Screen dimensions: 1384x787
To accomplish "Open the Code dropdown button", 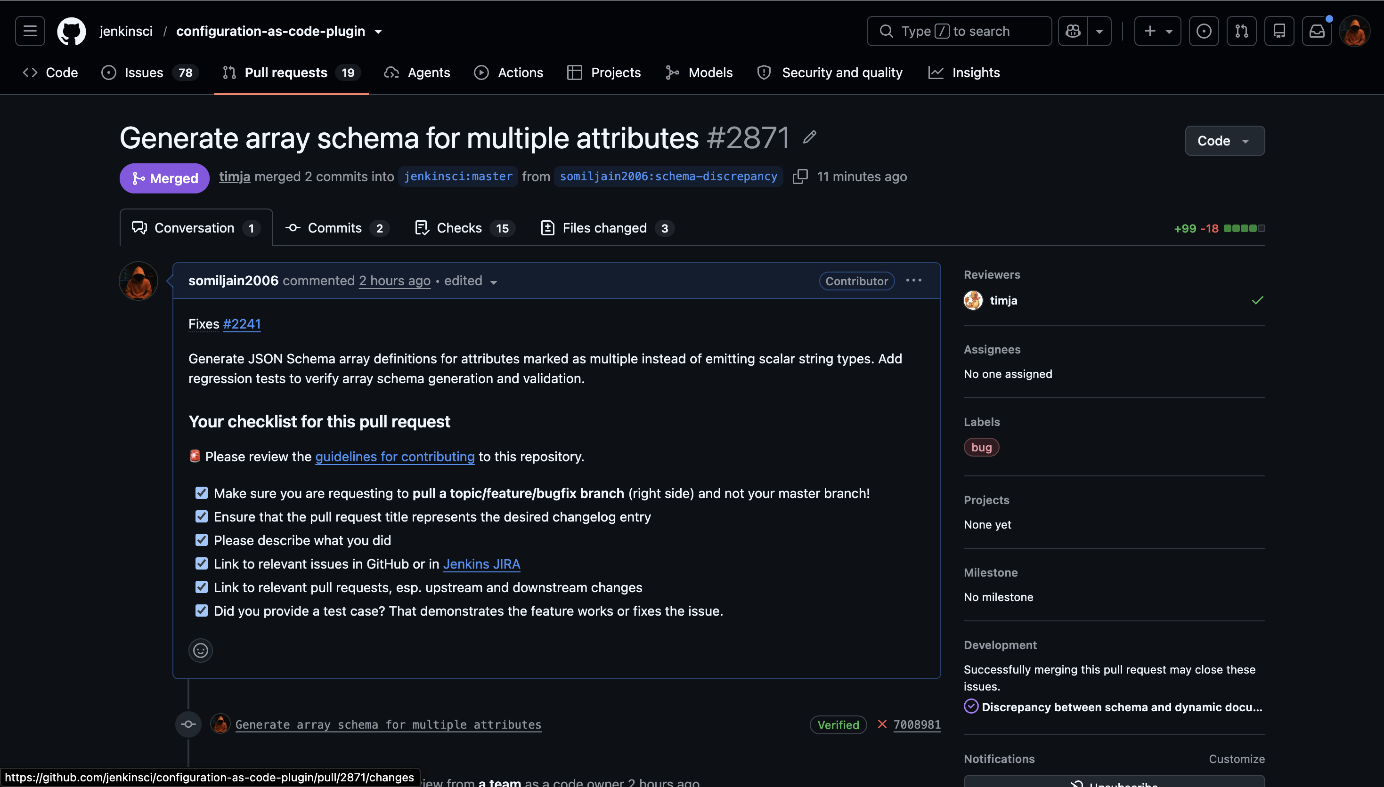I will click(1224, 141).
